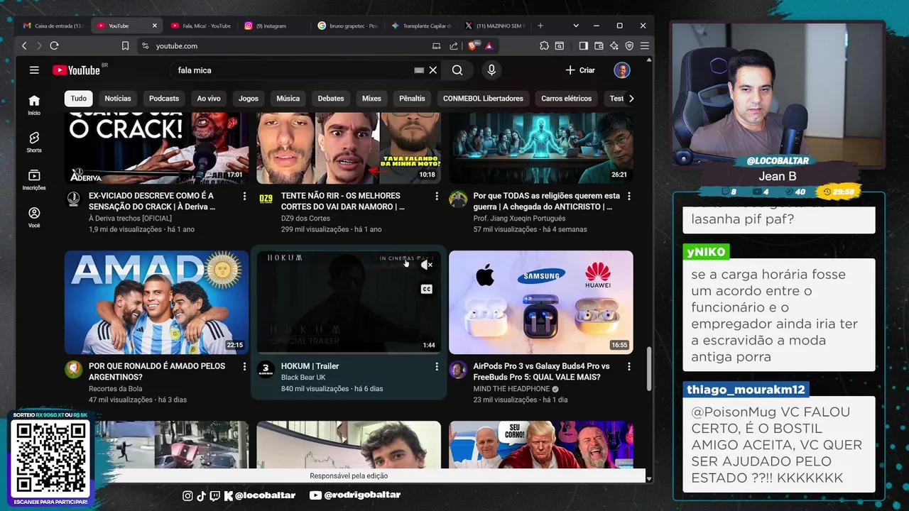Select the Notícias filter chip

point(118,99)
